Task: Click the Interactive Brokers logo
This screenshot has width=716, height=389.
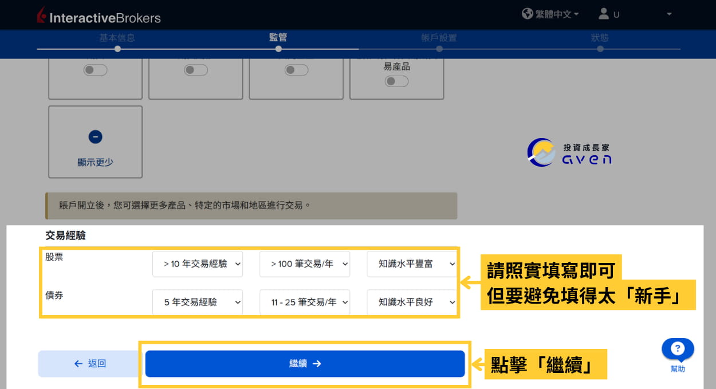Action: pyautogui.click(x=99, y=16)
